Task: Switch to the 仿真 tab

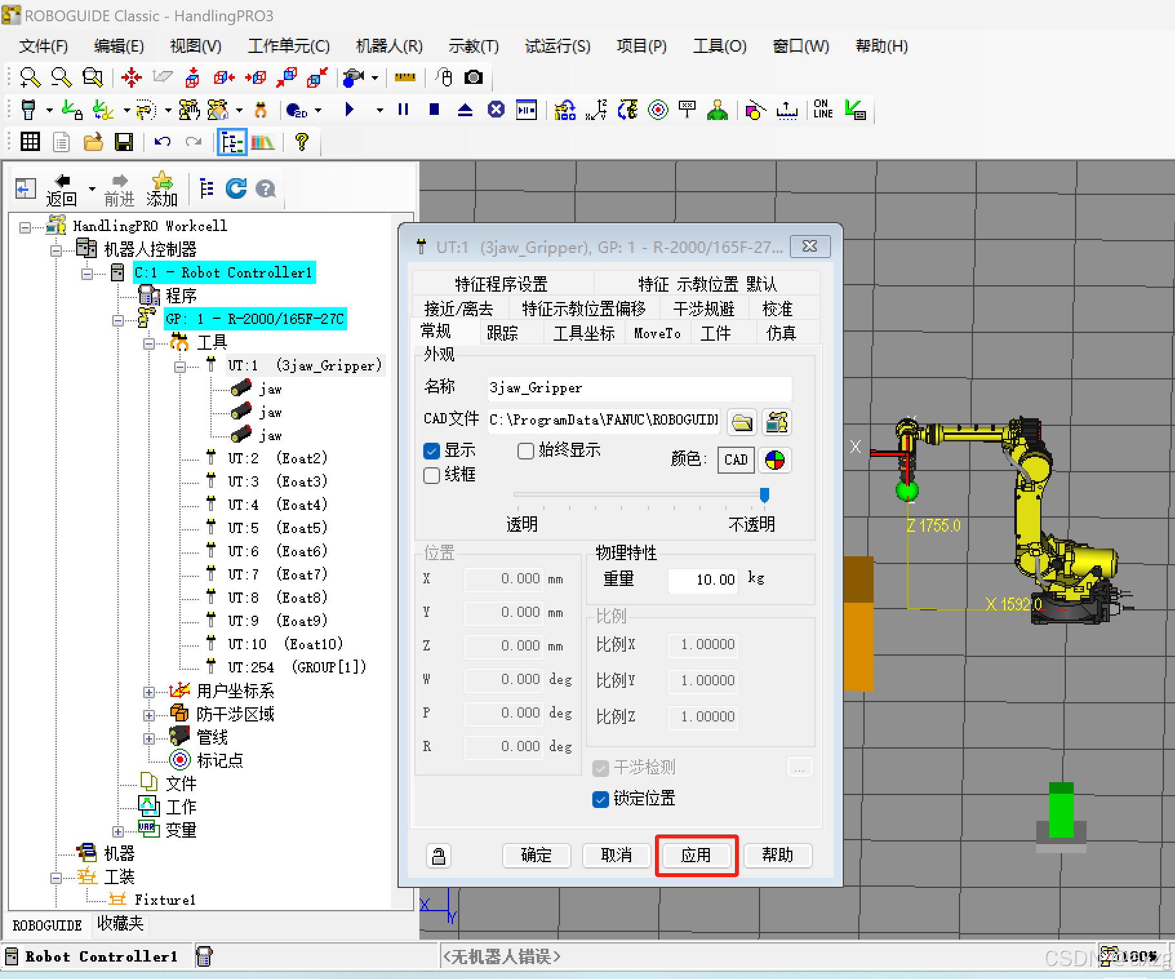Action: pyautogui.click(x=781, y=333)
